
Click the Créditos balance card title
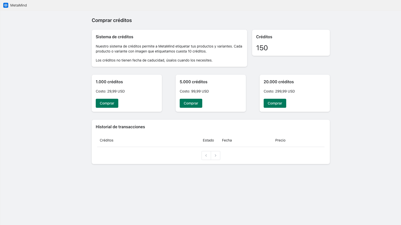point(264,37)
